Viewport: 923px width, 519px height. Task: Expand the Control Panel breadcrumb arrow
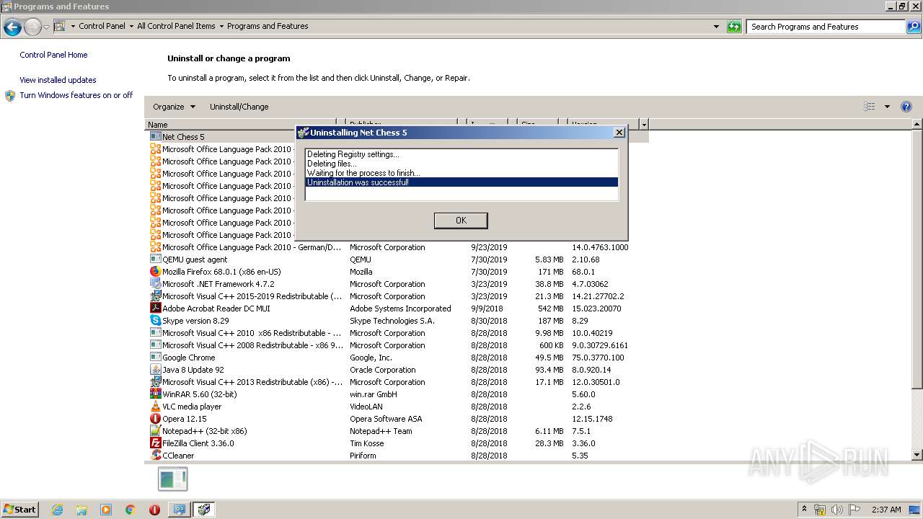[x=131, y=26]
